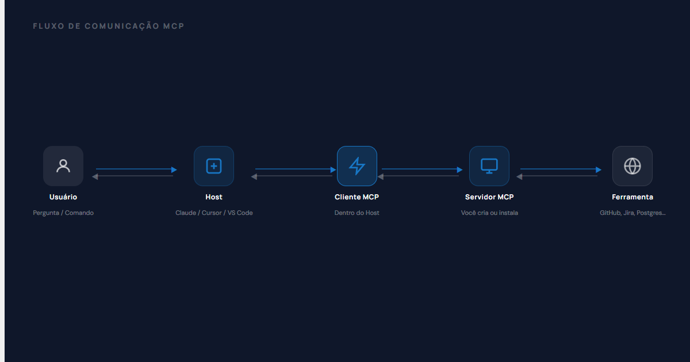Click the 'Você cria ou instala' caption
690x362 pixels.
[489, 213]
